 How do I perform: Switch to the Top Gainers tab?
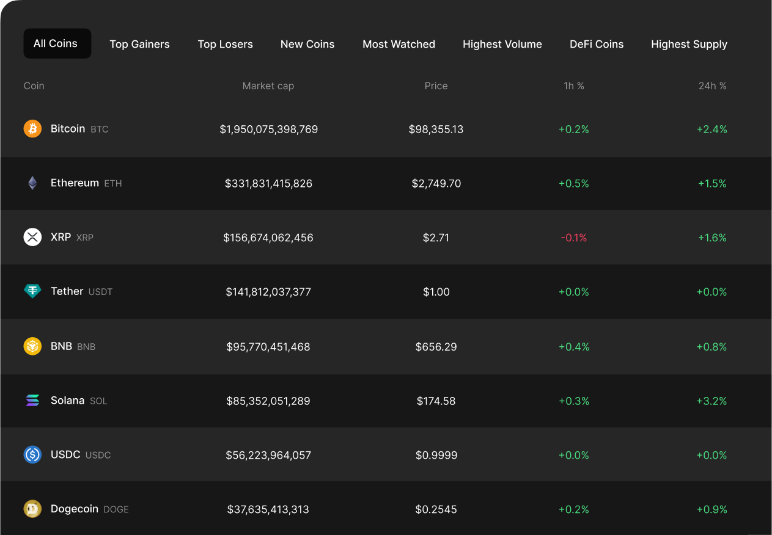pos(139,44)
